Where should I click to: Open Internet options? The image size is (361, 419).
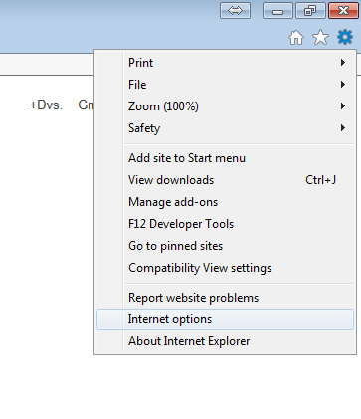tap(226, 319)
